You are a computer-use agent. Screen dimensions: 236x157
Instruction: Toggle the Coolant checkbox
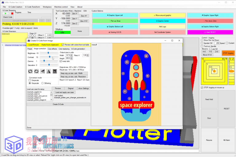click(x=227, y=43)
